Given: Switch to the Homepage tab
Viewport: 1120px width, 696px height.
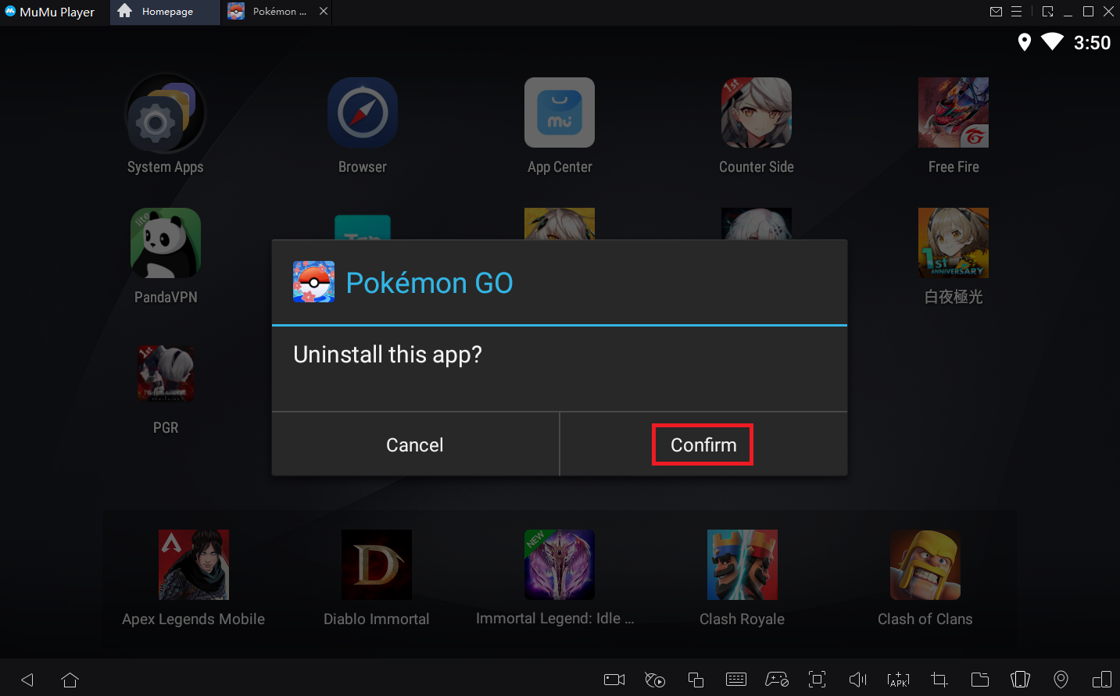Looking at the screenshot, I should point(165,12).
